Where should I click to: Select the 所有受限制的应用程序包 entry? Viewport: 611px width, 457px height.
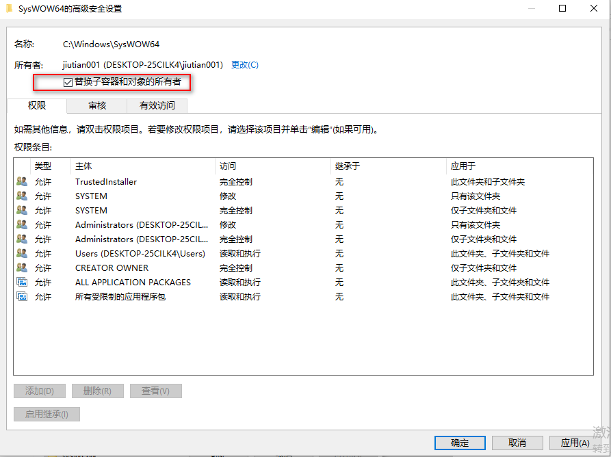[x=303, y=296]
